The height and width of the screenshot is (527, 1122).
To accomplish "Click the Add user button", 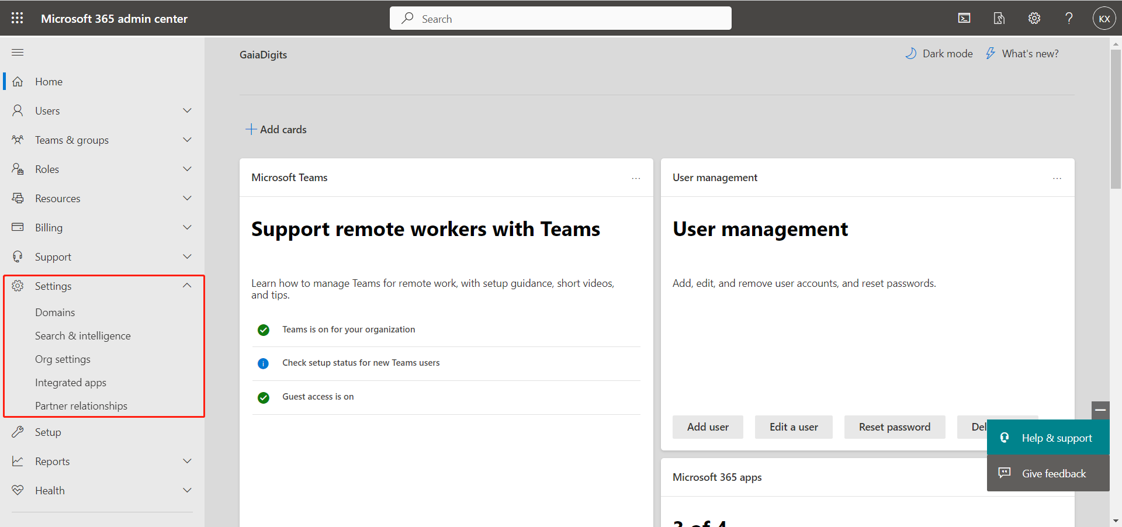I will click(708, 427).
